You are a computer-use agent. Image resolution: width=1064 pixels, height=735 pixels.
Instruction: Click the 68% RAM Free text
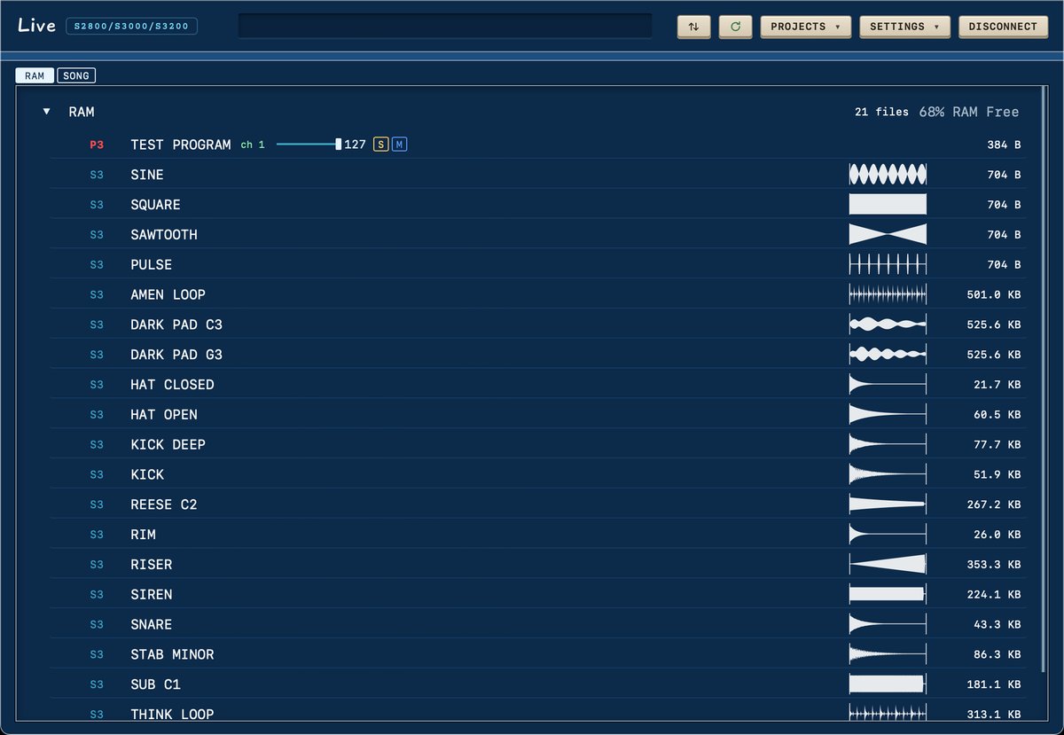969,112
